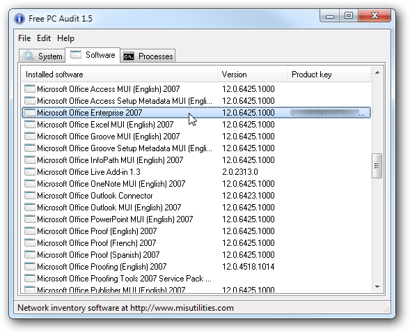Click the Processes tab console icon

129,56
